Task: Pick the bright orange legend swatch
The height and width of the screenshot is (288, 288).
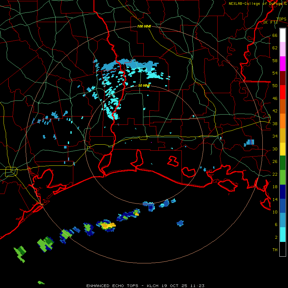Action: point(283,121)
